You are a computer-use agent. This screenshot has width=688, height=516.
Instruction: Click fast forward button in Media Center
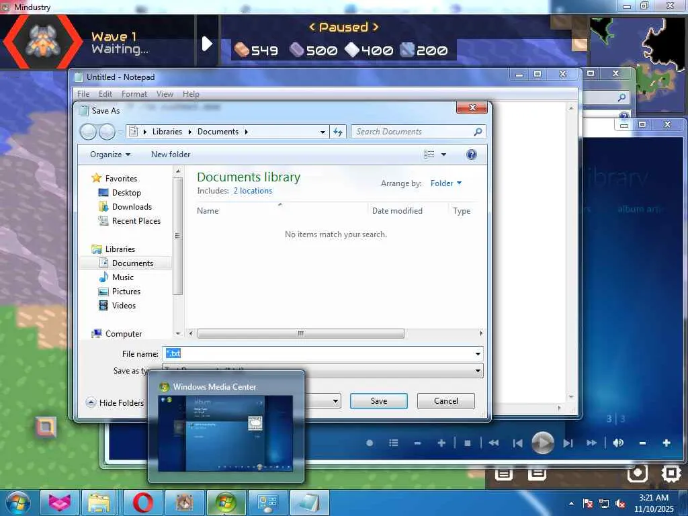tap(592, 443)
